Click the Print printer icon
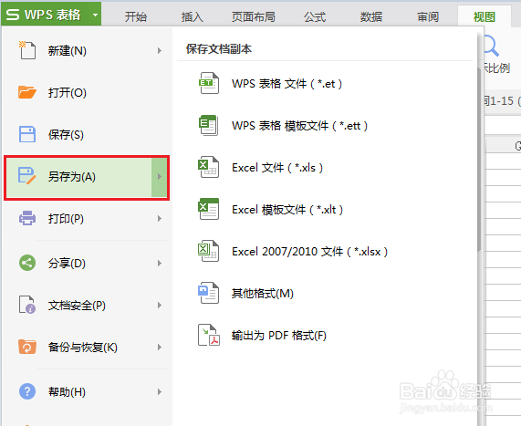 click(26, 218)
